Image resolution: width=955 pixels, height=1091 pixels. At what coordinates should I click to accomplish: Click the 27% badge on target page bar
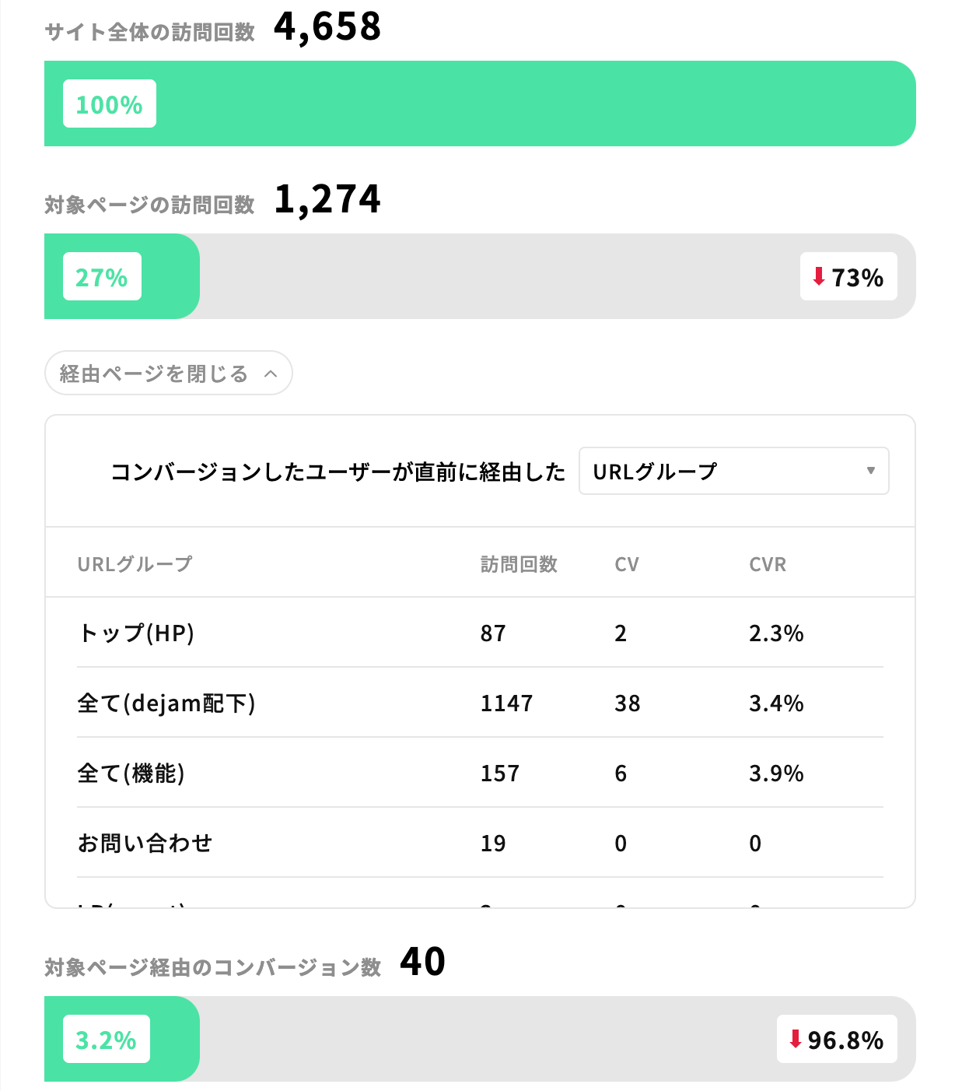pos(101,276)
